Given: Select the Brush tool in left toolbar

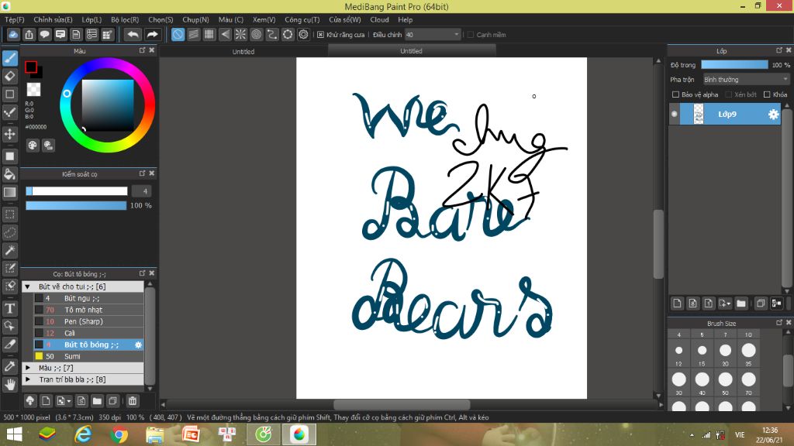Looking at the screenshot, I should (9, 58).
